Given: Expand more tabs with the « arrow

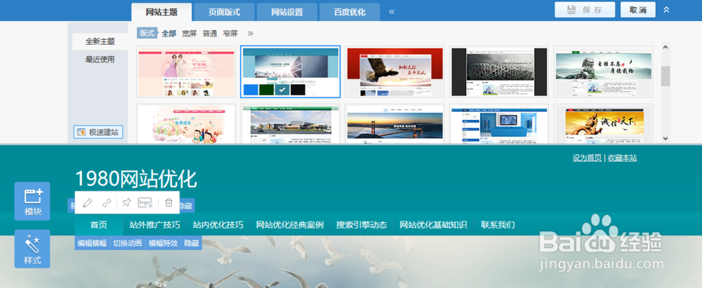Looking at the screenshot, I should (392, 12).
